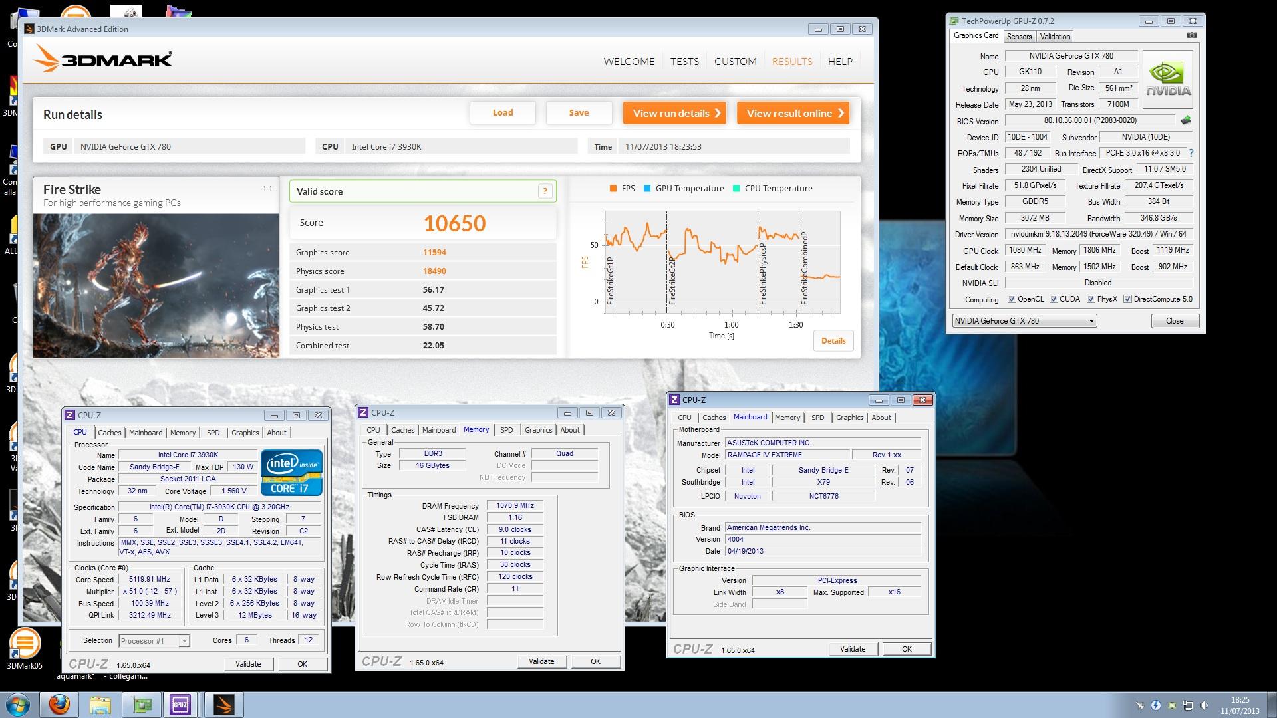The height and width of the screenshot is (718, 1277).
Task: Toggle the CUDA checkbox in GPU-Z
Action: pos(1054,299)
